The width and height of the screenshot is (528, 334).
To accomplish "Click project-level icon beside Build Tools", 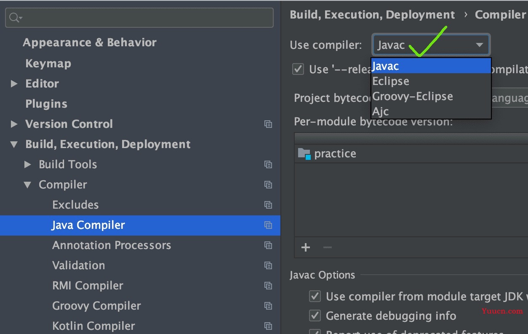I will [x=268, y=164].
